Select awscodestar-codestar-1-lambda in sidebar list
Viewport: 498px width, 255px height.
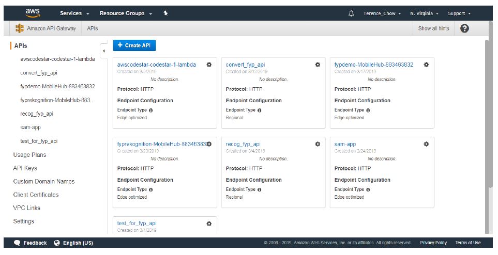(x=57, y=59)
